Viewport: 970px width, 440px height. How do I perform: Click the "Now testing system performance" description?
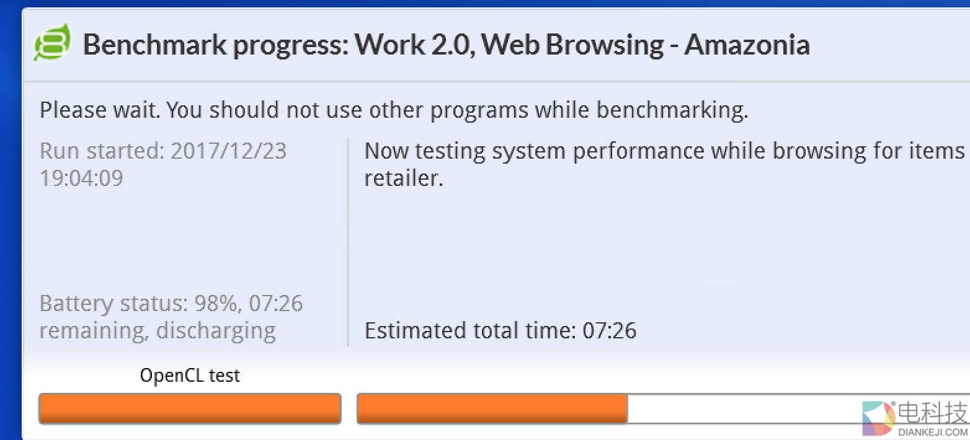[x=664, y=151]
